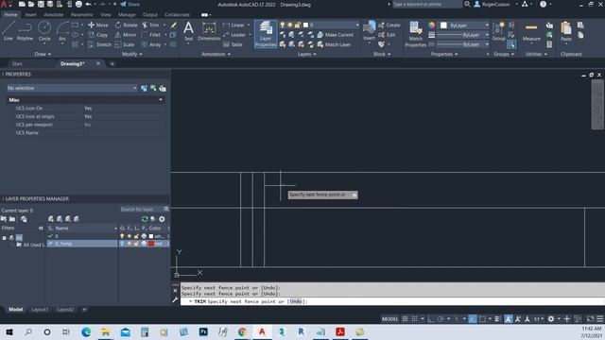Click Match Properties tool
The image size is (605, 340).
pos(416,34)
